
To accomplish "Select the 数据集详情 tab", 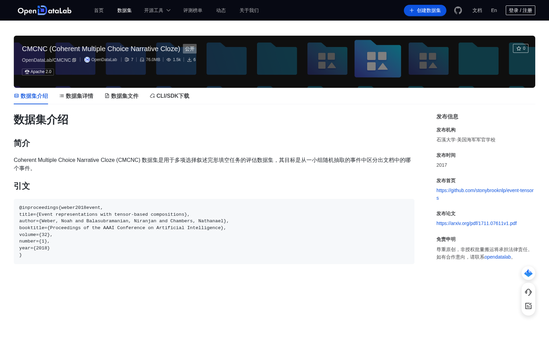I will (76, 96).
